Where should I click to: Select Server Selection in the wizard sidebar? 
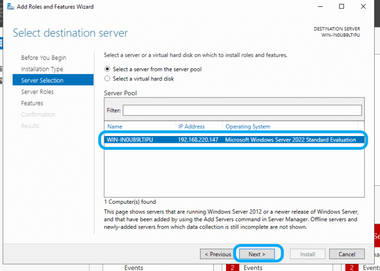53,80
